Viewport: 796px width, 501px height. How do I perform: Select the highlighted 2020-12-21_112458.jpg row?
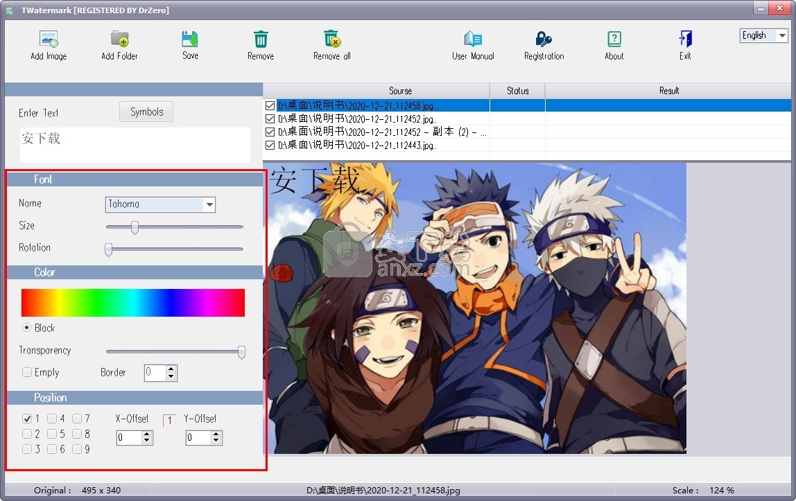coord(527,105)
